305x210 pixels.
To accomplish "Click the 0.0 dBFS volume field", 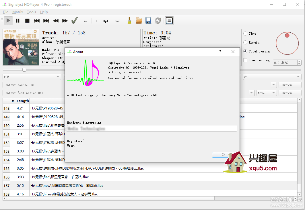I will [285, 63].
